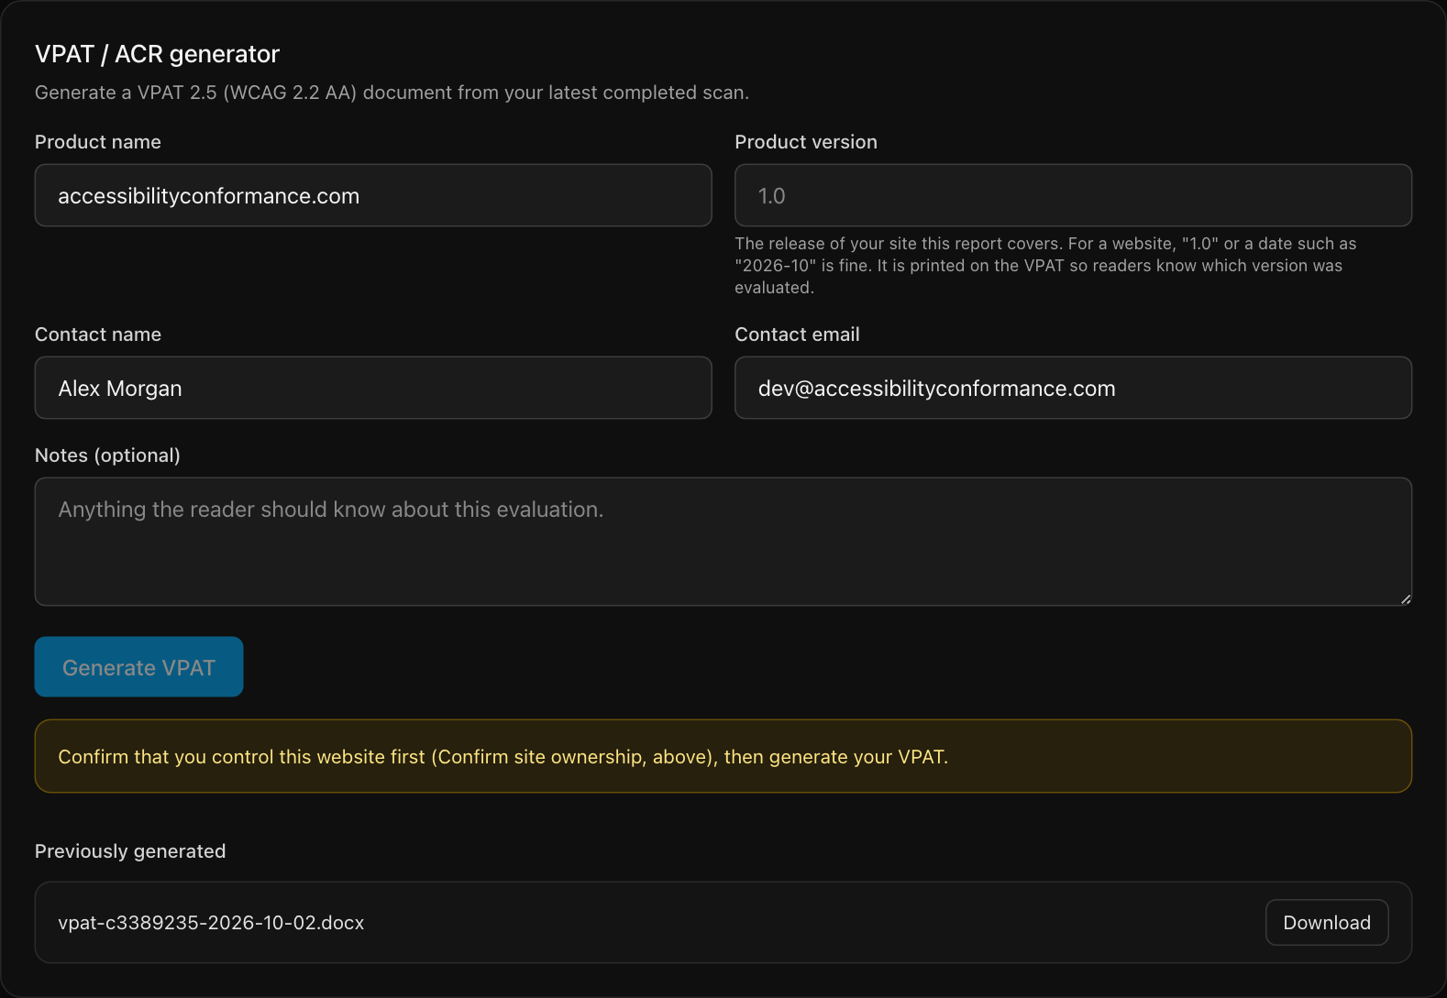1447x998 pixels.
Task: Download the vpat-c3389235-2026-10-02.docx file
Action: [1327, 923]
